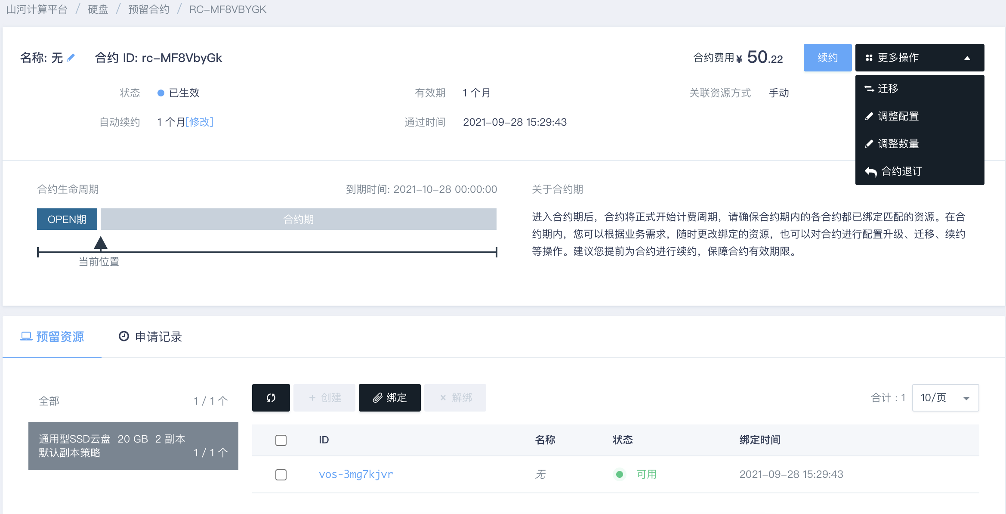Viewport: 1006px width, 514px height.
Task: Click the pencil icon beside 调整配置
Action: point(869,116)
